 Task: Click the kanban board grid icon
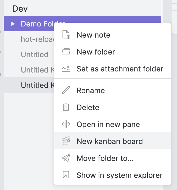coord(66,141)
